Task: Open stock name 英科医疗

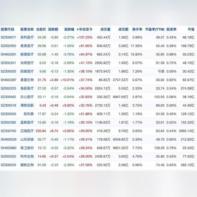Action: point(27,37)
